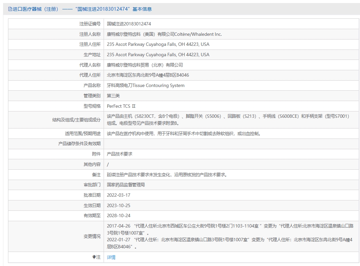Click the 适用范围/预期用途 label
Viewport: 360px width, 266px height.
tap(83, 134)
